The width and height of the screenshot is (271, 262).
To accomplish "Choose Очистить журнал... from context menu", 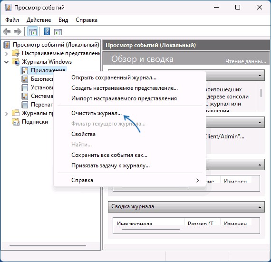I will tap(97, 113).
